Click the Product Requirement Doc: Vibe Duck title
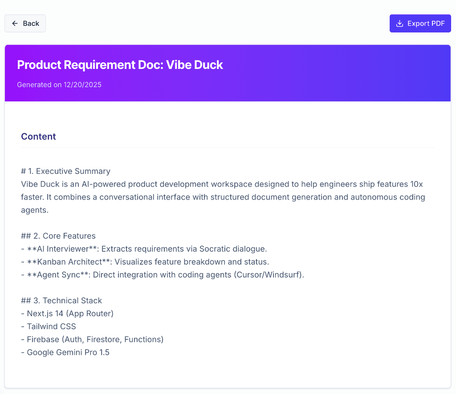 click(120, 65)
